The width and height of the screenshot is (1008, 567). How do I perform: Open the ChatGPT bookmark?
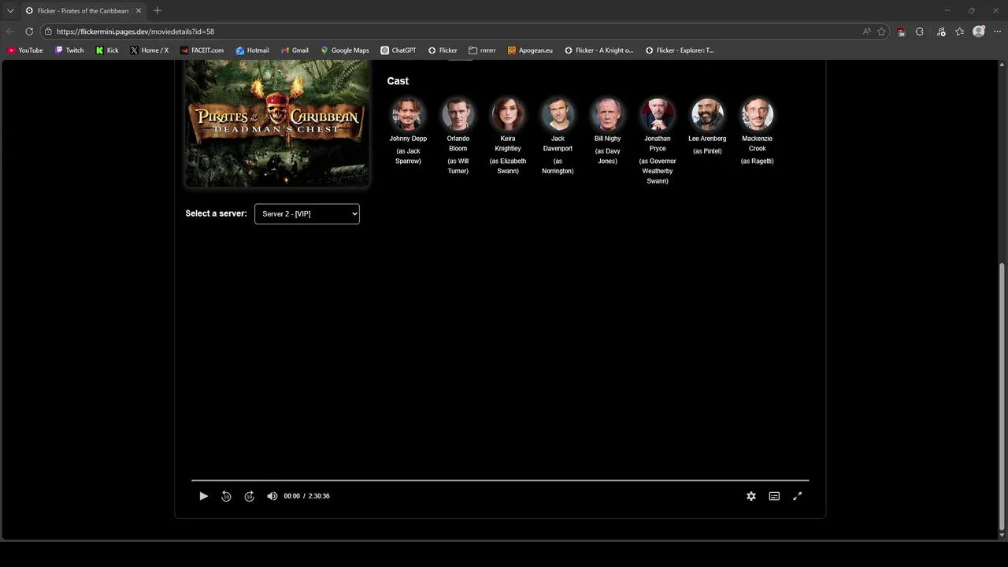click(398, 50)
